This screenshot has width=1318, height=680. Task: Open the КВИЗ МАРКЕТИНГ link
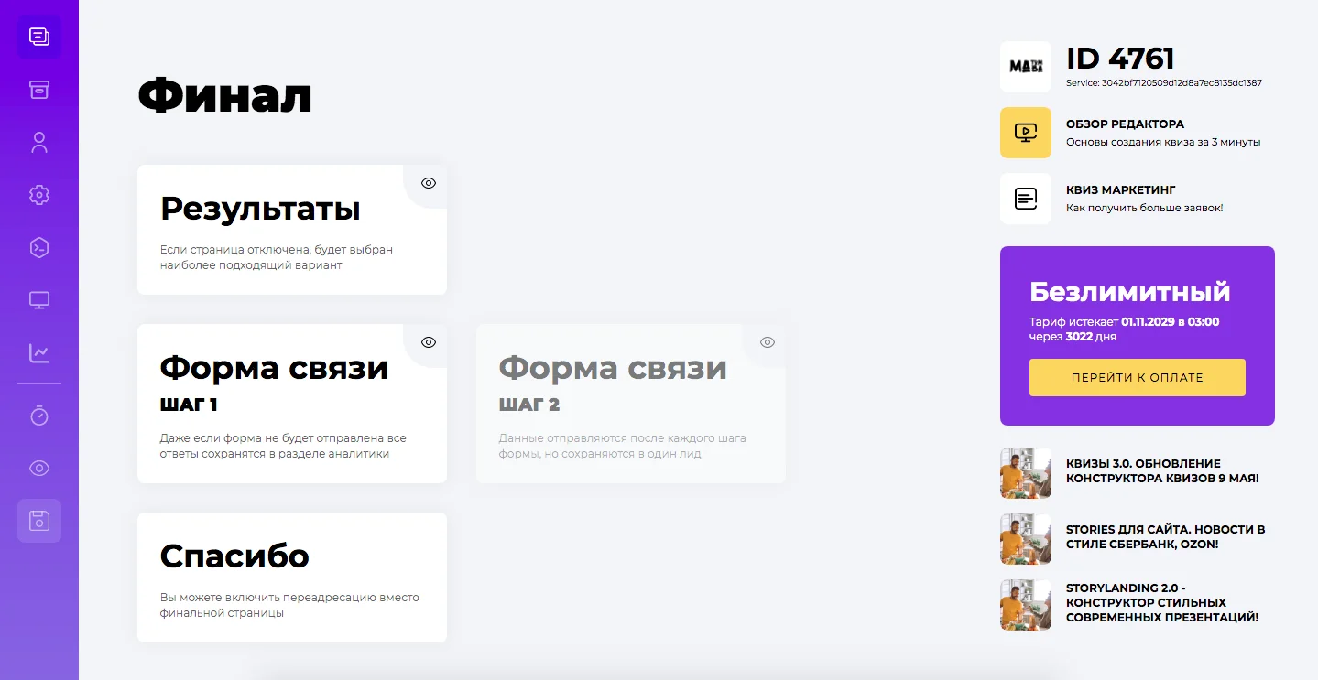tap(1120, 189)
